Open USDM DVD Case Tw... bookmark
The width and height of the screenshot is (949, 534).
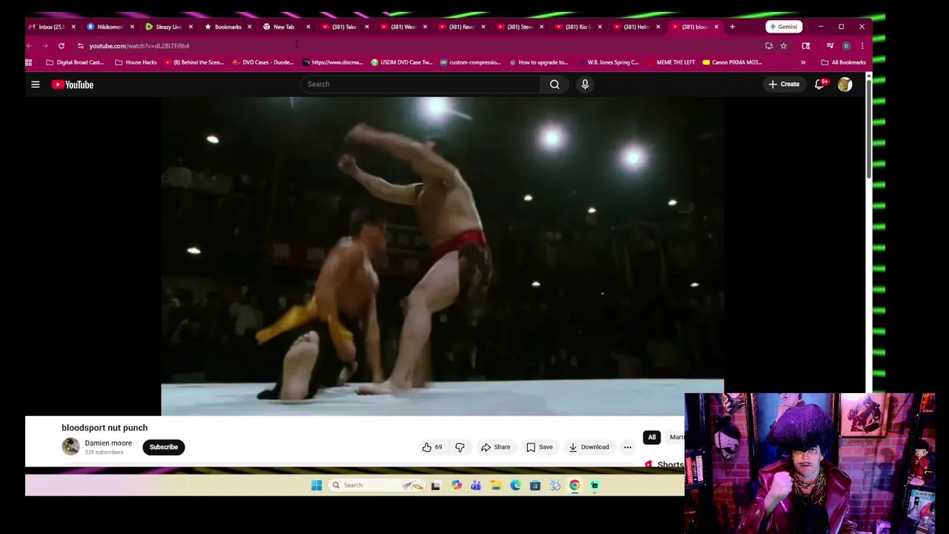click(x=402, y=62)
